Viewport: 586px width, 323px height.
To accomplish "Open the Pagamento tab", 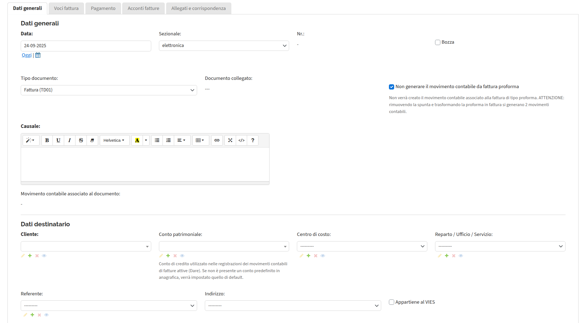I will click(103, 8).
